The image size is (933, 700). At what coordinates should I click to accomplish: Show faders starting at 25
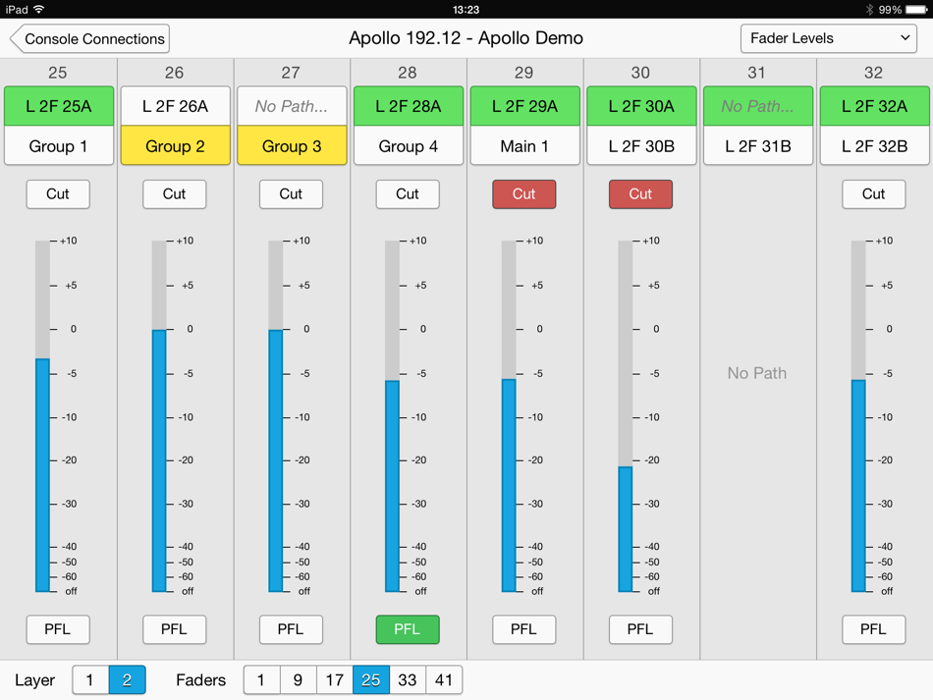(x=370, y=679)
